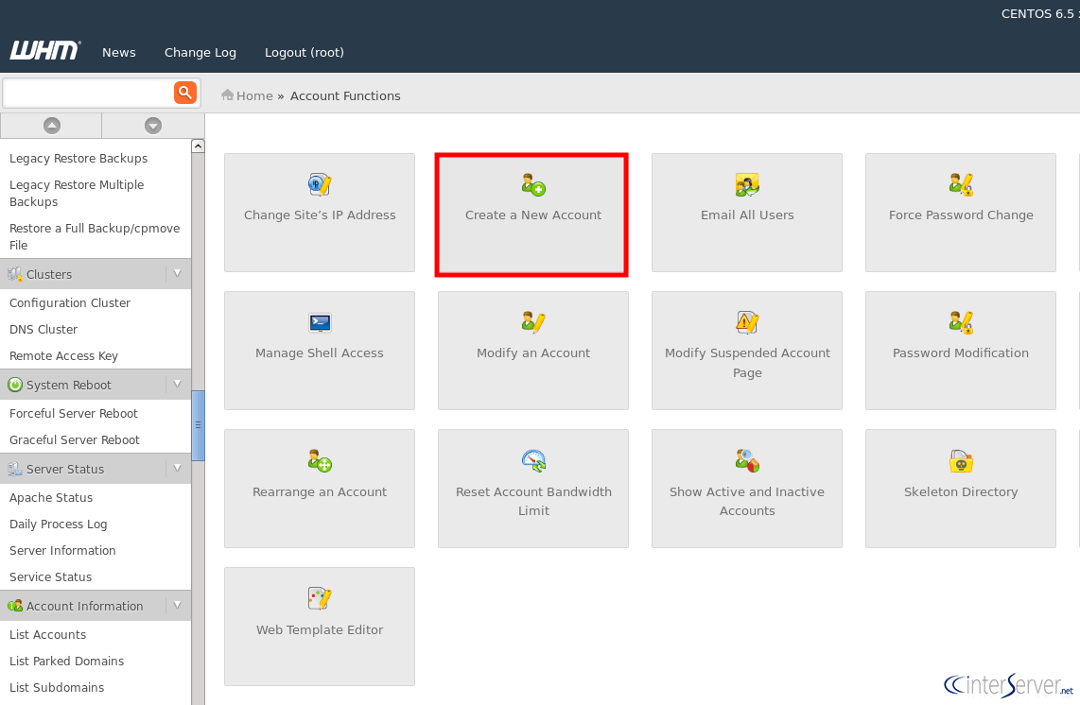Open Apache Status link
Viewport: 1080px width, 705px height.
pyautogui.click(x=51, y=498)
